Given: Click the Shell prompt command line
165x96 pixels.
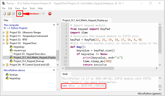Looking at the screenshot, I should pos(84,86).
